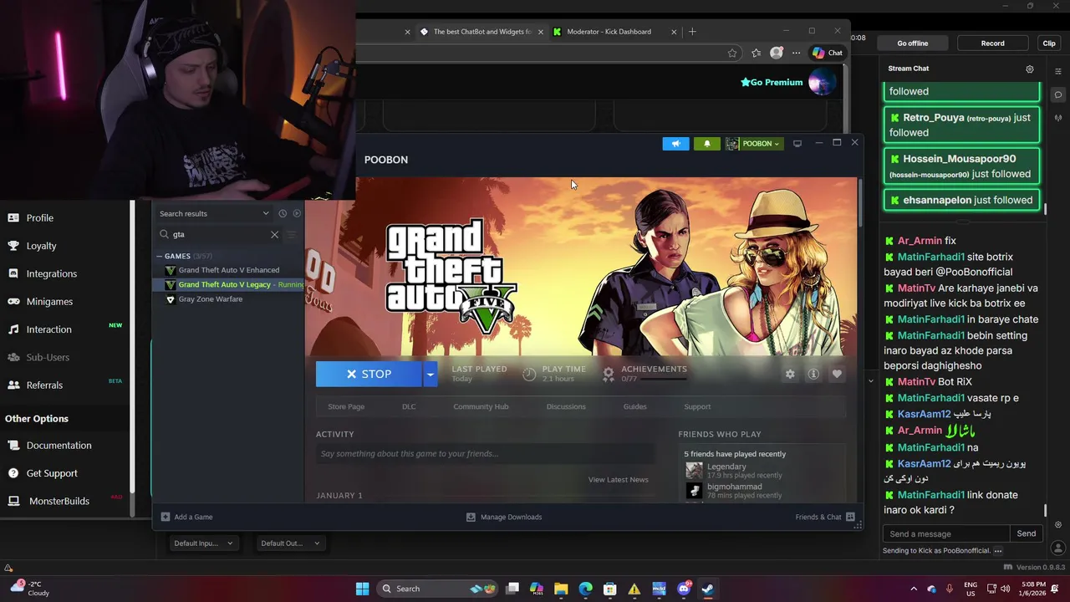Image resolution: width=1070 pixels, height=602 pixels.
Task: Switch to The best ChatBot and Widgets tab
Action: point(481,32)
